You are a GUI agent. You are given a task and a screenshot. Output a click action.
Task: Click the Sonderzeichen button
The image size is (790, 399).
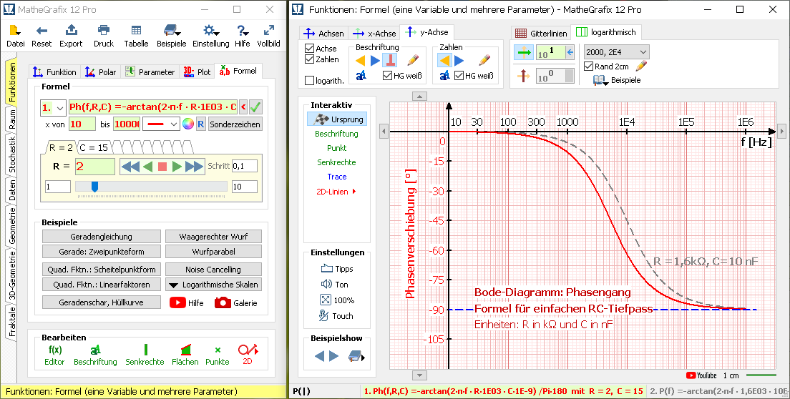point(235,124)
